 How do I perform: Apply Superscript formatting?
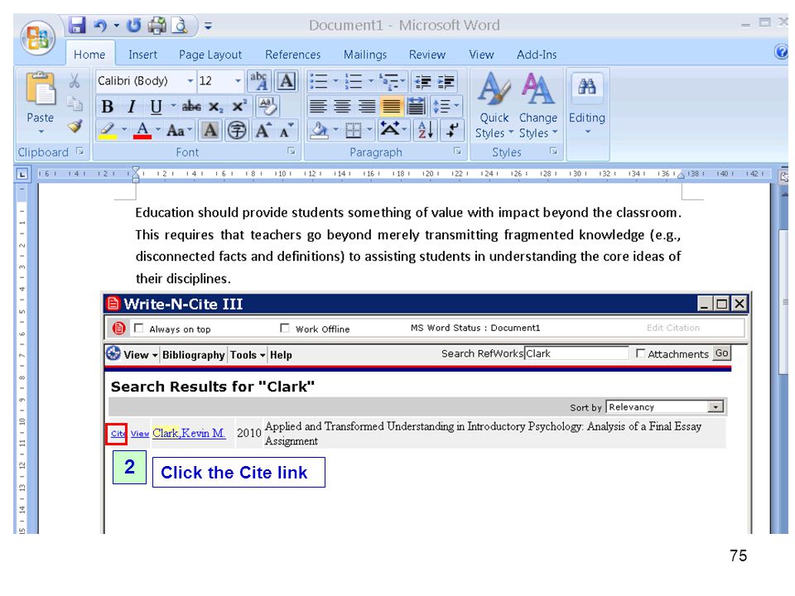[x=238, y=106]
